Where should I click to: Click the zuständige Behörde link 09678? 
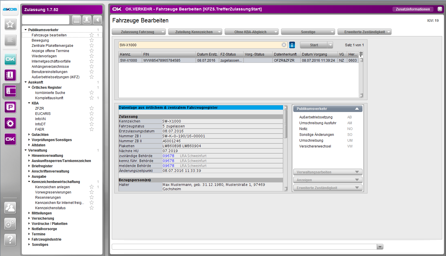(168, 156)
